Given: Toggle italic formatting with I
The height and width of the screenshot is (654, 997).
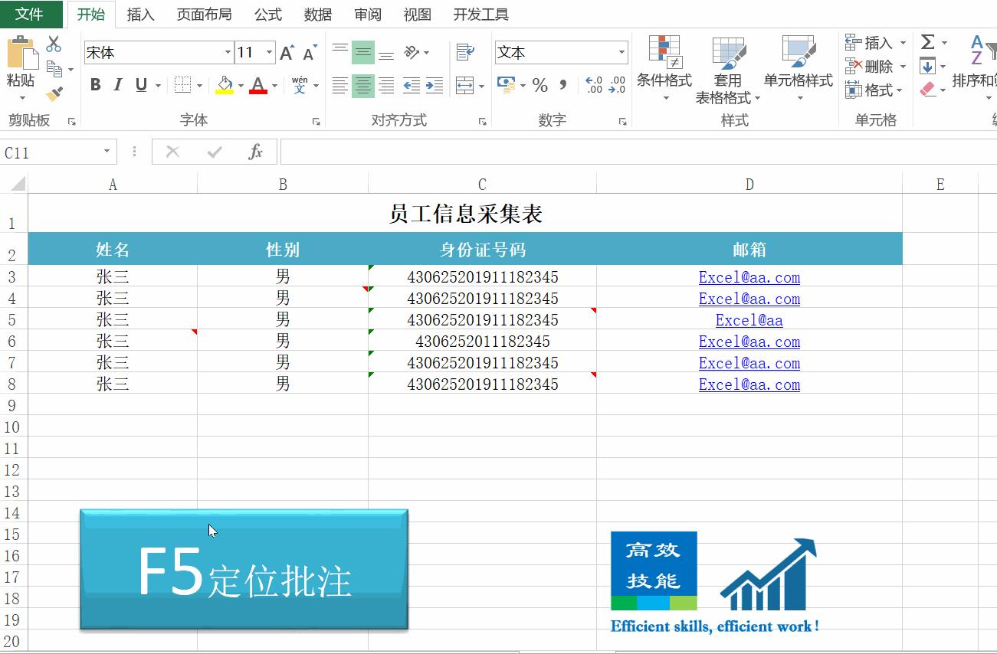Looking at the screenshot, I should [116, 85].
